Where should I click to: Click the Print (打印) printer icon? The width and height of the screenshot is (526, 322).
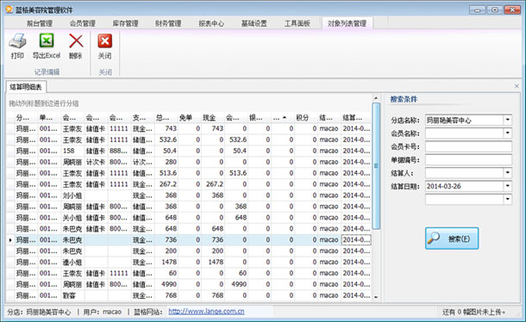[17, 40]
